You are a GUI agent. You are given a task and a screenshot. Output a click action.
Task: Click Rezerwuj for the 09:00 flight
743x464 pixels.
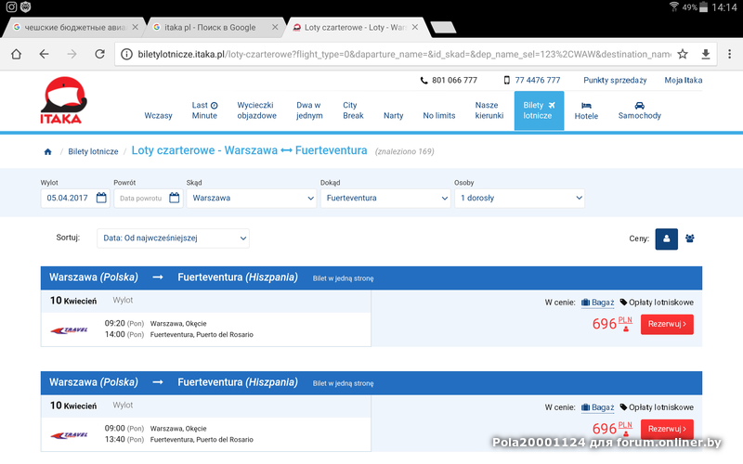tap(667, 429)
